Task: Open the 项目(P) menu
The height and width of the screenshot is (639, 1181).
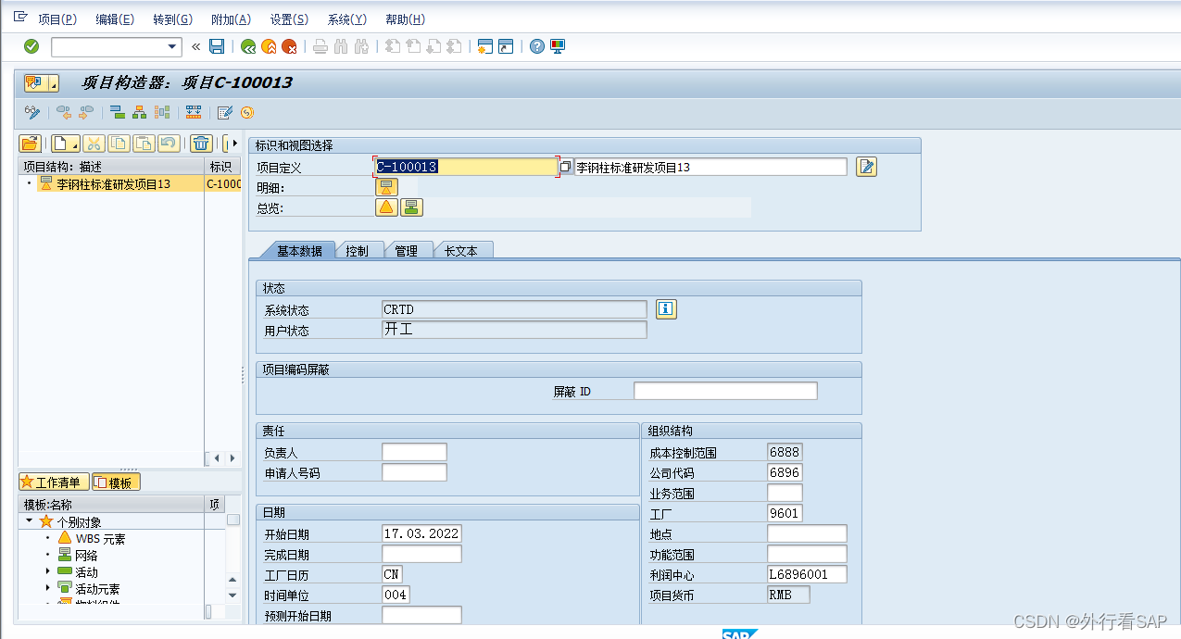Action: [57, 19]
